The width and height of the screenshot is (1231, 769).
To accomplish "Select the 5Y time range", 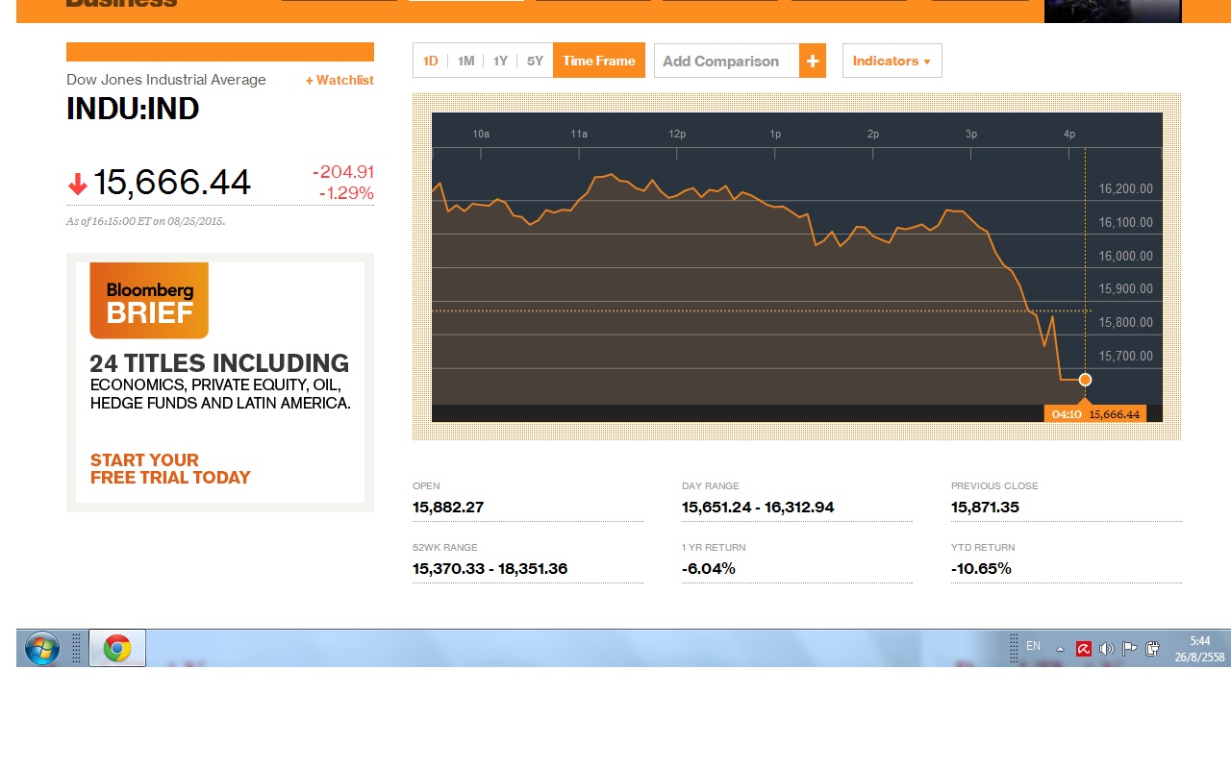I will [x=535, y=61].
